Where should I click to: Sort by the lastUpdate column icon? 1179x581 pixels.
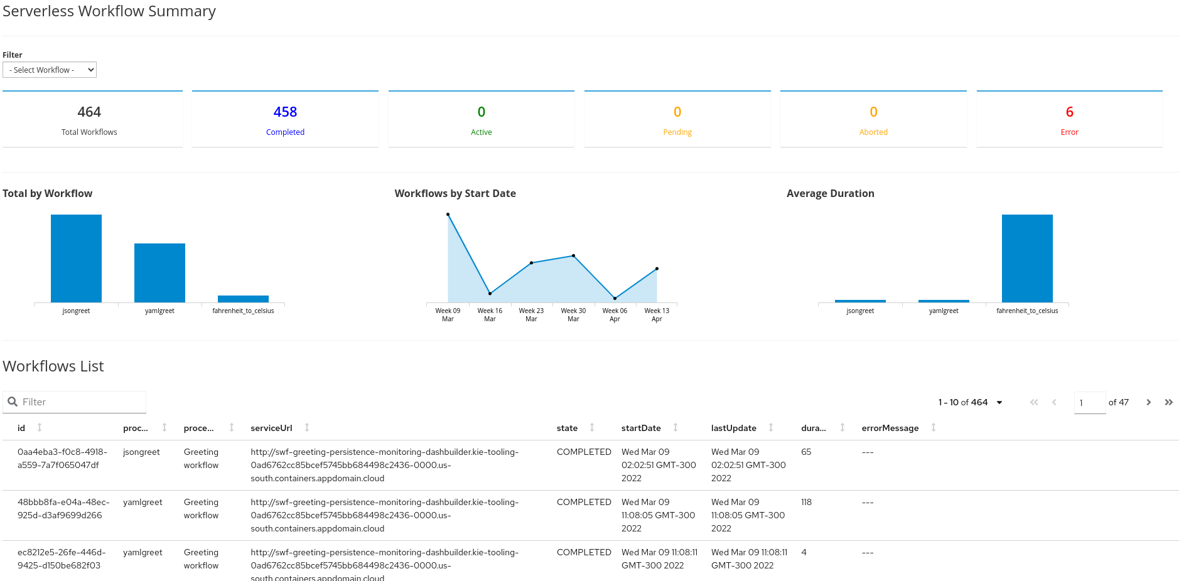(x=771, y=427)
